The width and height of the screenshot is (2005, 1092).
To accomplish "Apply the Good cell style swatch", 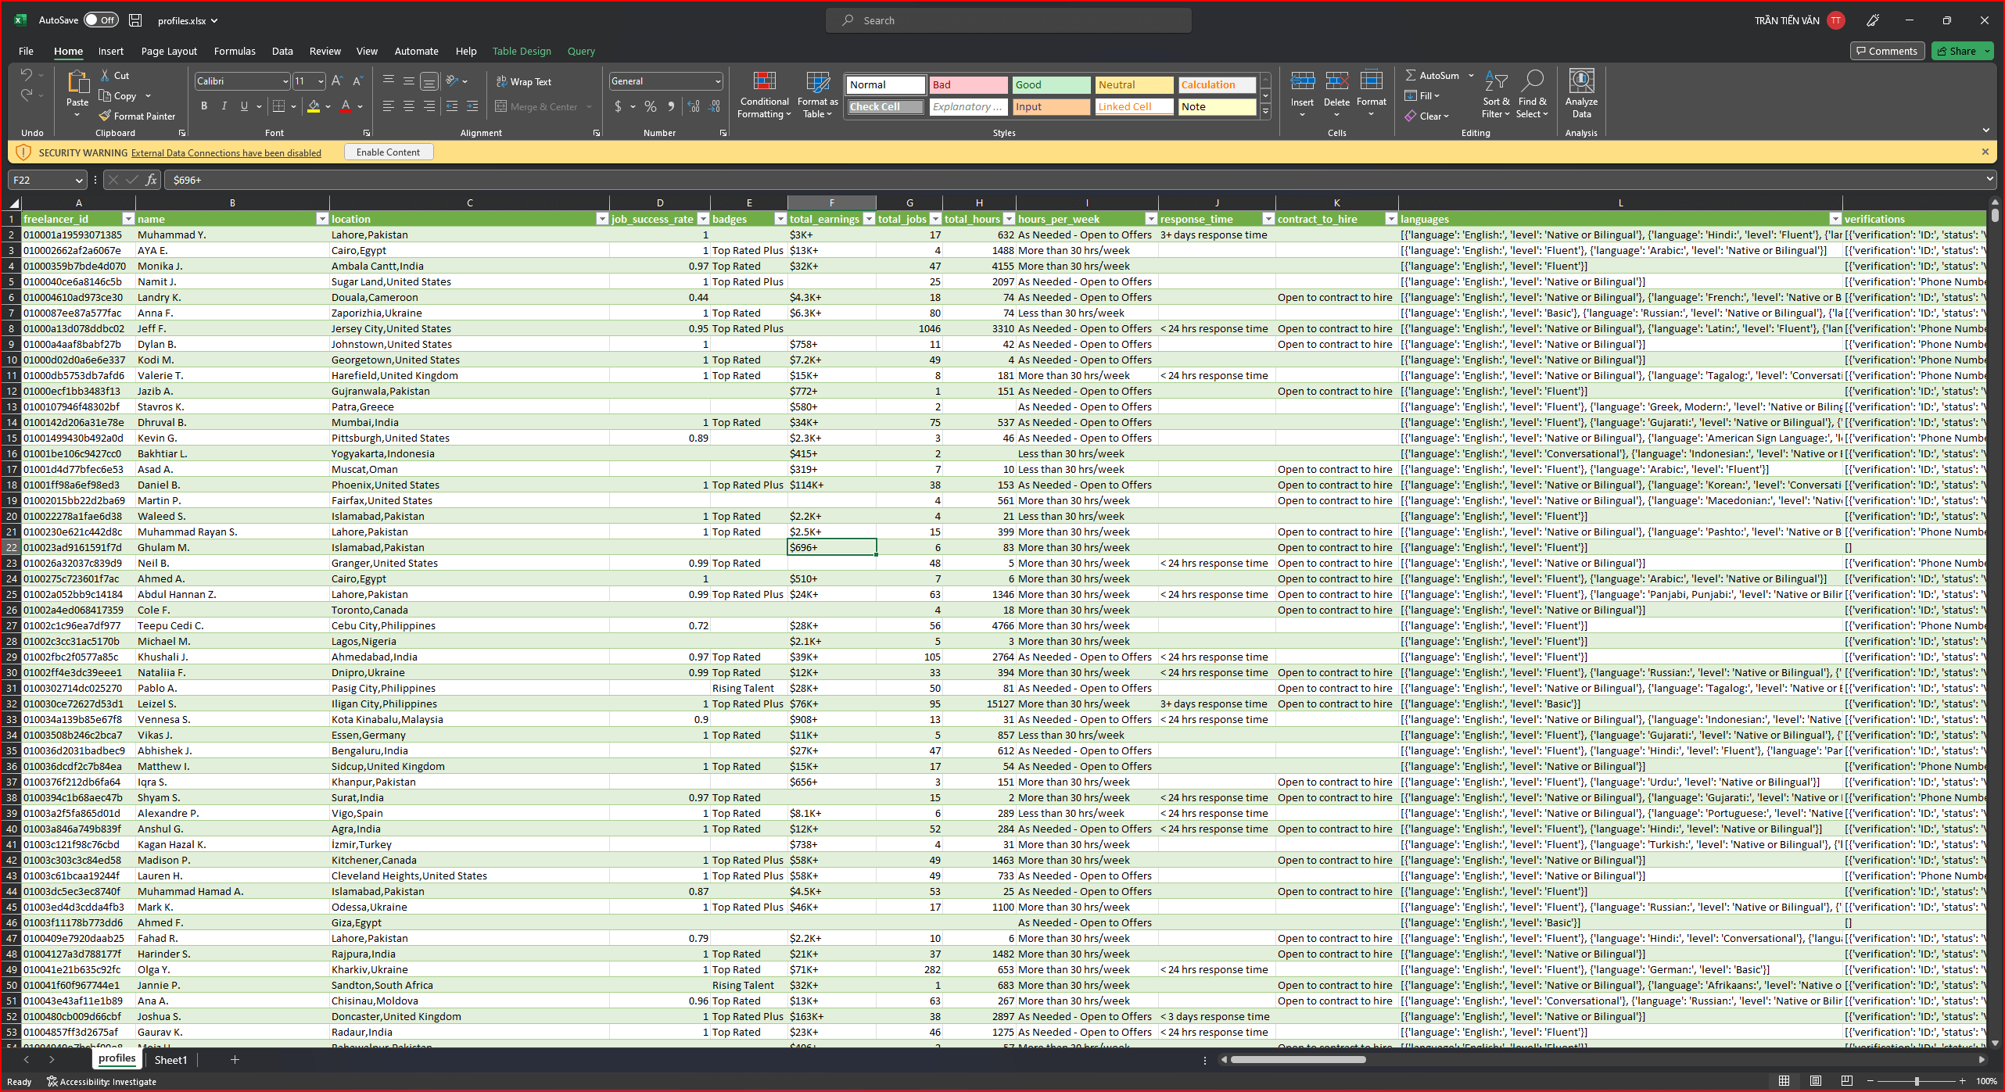I will (1050, 85).
